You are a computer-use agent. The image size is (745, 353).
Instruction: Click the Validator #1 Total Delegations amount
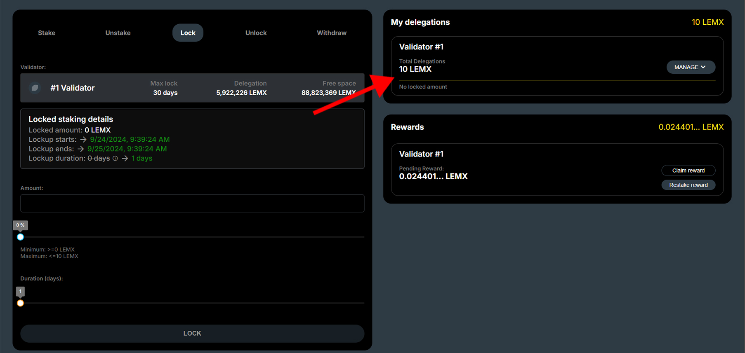pyautogui.click(x=415, y=69)
